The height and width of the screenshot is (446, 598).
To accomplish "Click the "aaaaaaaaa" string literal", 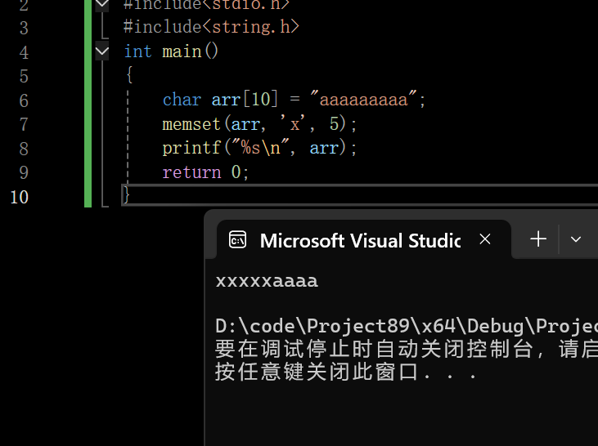I will [363, 99].
